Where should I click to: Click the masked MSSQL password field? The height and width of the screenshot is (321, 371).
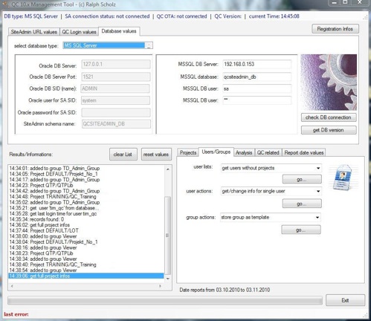[257, 100]
